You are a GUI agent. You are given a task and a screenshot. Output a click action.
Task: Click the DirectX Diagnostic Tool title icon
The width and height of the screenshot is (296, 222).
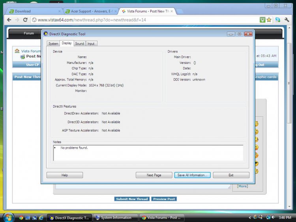46,34
